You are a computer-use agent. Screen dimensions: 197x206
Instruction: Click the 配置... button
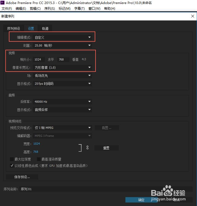[x=107, y=128]
